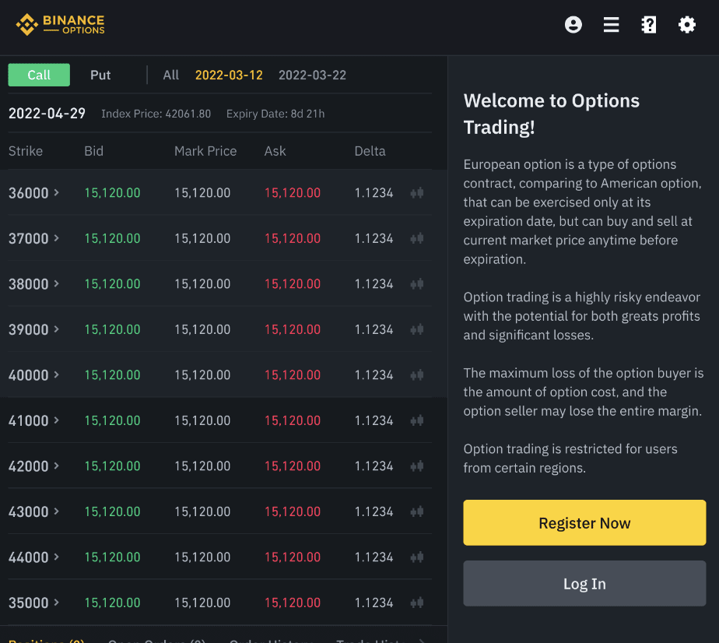Click the 42000 row ask price
The image size is (719, 643).
pos(293,466)
